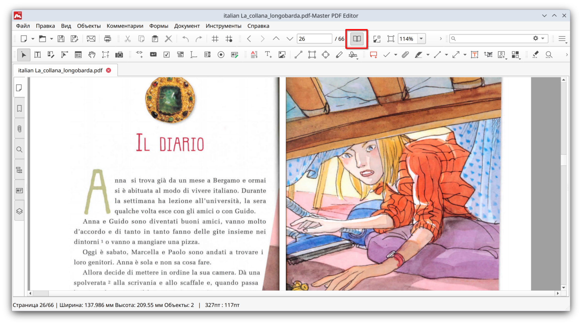Show the Bookmarks side panel
This screenshot has height=325, width=582.
pyautogui.click(x=19, y=108)
